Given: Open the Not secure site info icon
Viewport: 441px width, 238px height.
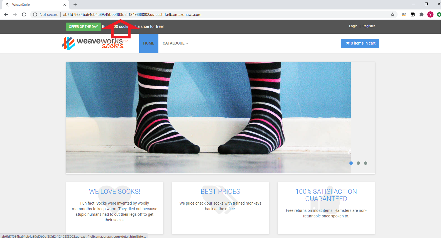Looking at the screenshot, I should pyautogui.click(x=35, y=14).
